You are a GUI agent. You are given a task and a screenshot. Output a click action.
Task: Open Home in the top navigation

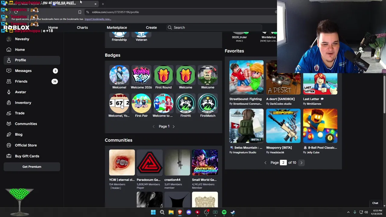point(53,27)
